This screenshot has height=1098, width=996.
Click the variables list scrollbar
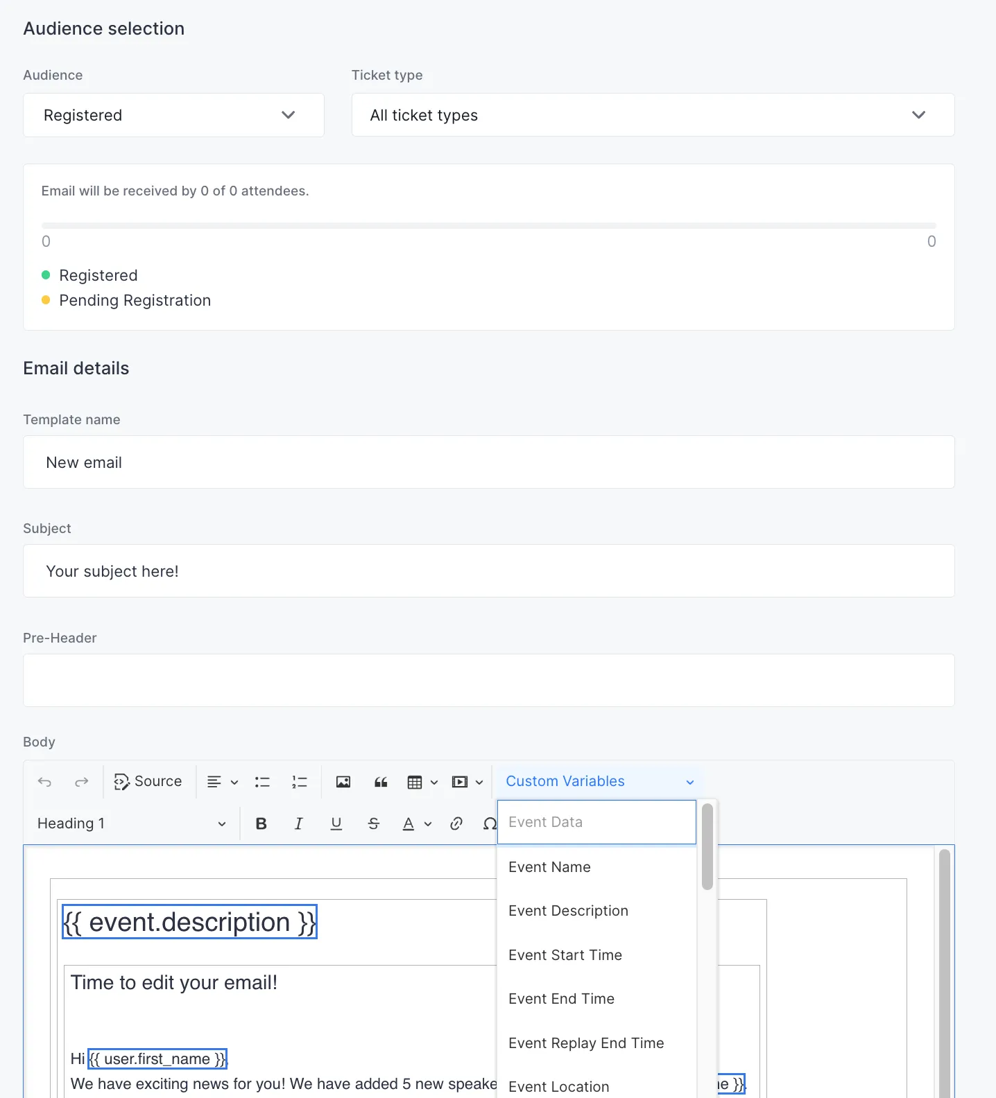tap(707, 846)
